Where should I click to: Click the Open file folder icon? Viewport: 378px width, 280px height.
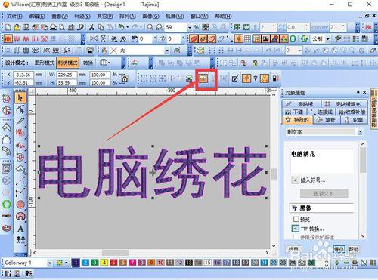[x=17, y=27]
